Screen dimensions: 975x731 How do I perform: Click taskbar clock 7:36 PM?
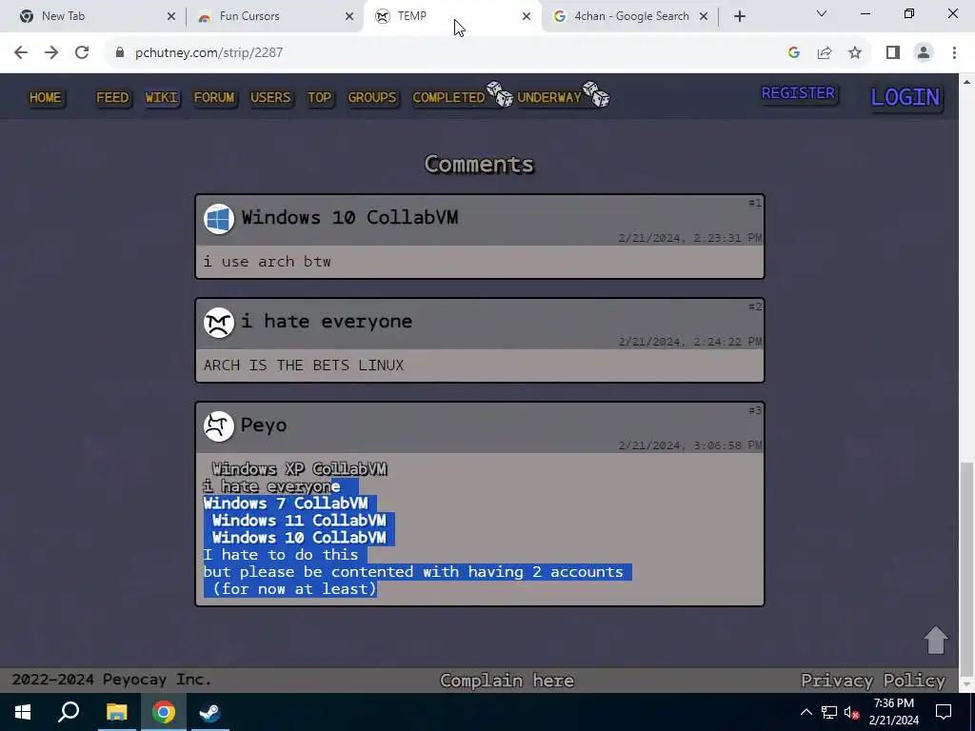pos(893,703)
